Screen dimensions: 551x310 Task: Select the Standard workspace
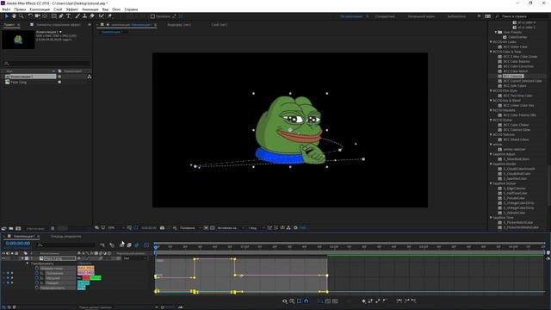pyautogui.click(x=385, y=16)
